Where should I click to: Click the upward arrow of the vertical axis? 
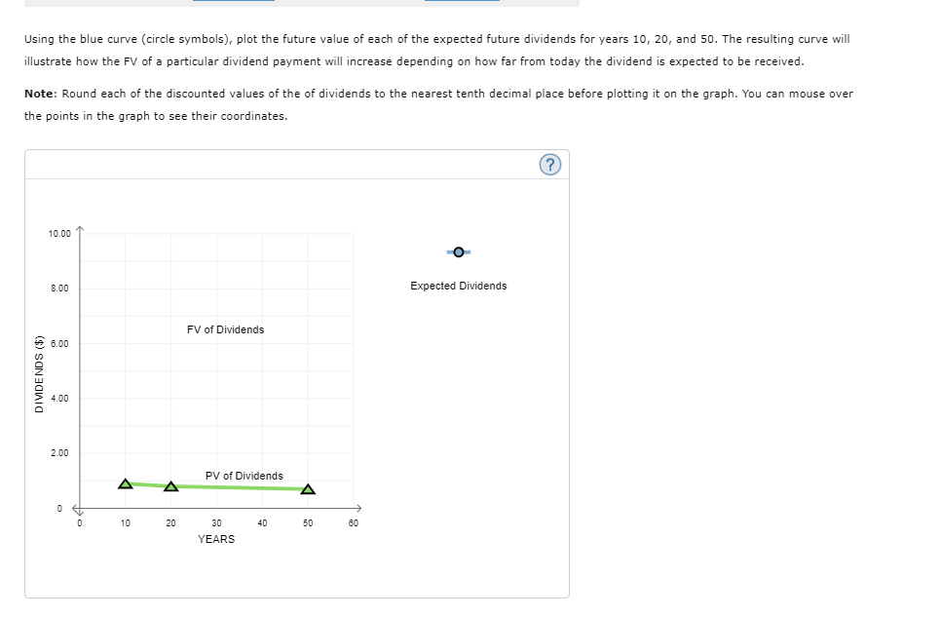(x=80, y=229)
